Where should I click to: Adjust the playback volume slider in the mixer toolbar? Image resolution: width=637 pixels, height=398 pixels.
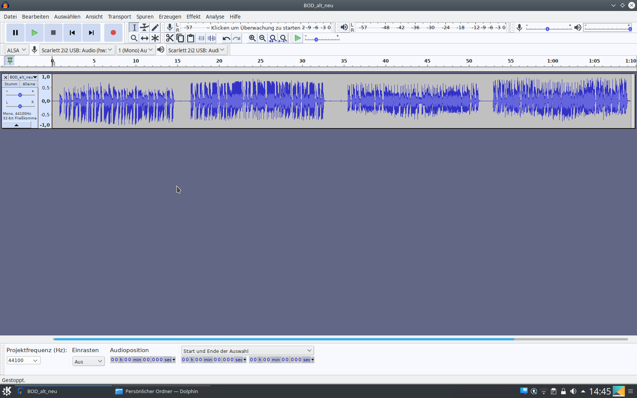[608, 28]
